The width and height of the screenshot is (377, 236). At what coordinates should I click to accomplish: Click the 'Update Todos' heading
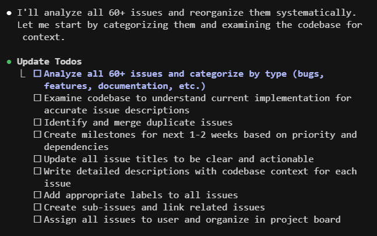click(x=50, y=62)
